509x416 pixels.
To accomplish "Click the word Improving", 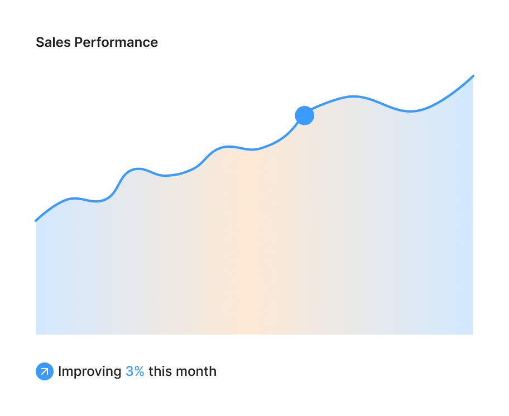I will tap(90, 371).
